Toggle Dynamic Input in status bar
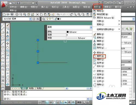The image size is (136, 105). 66,102
